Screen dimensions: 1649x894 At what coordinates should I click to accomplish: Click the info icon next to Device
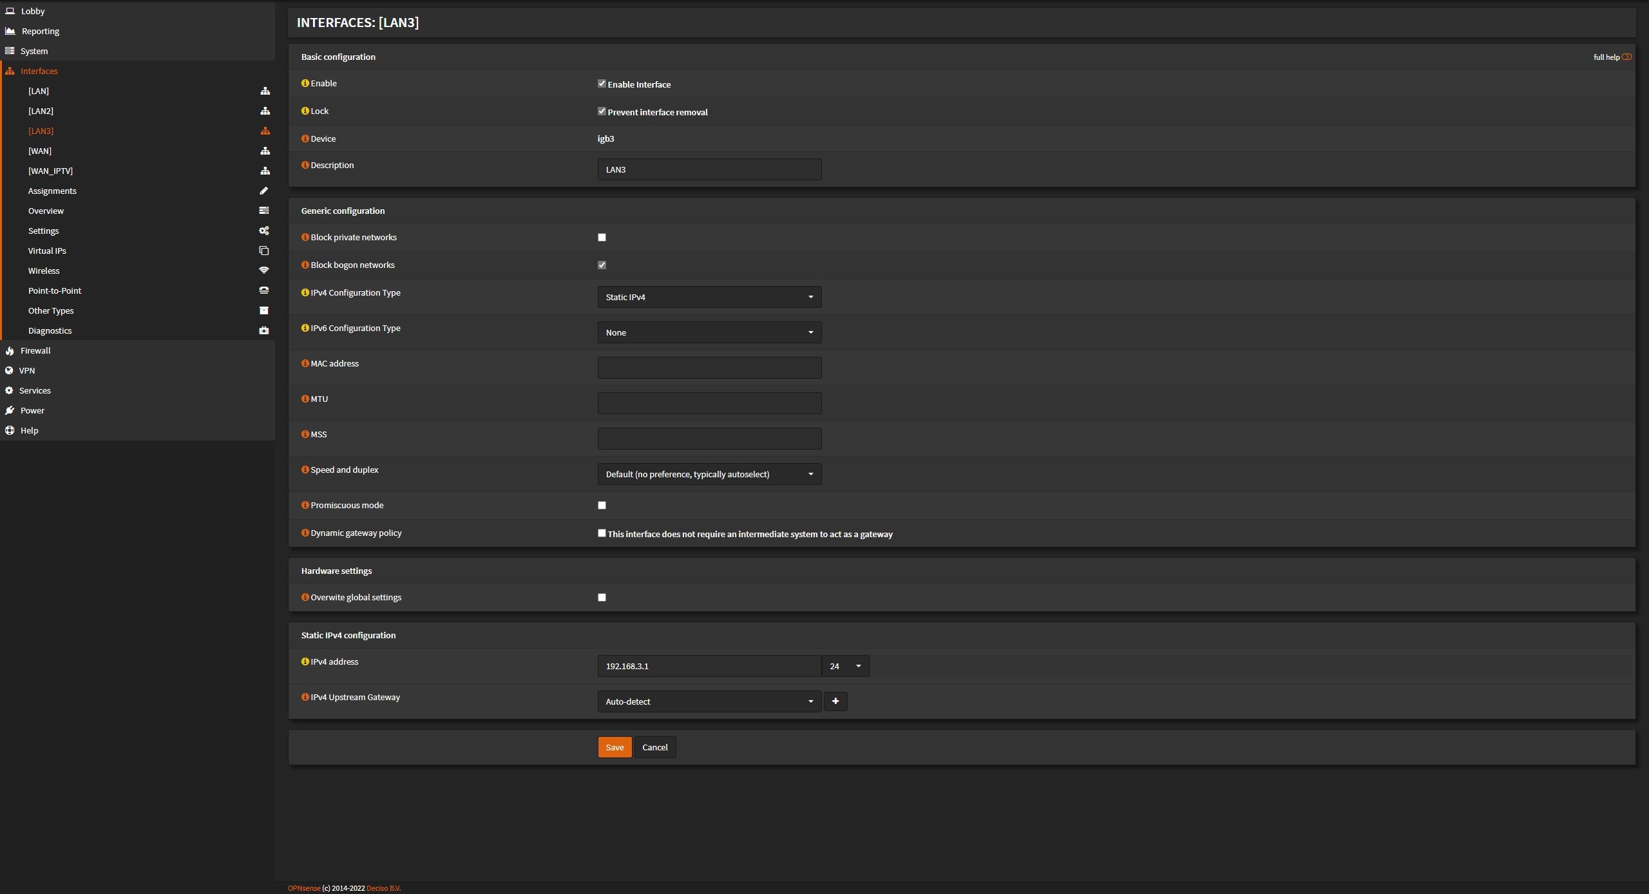[x=305, y=138]
